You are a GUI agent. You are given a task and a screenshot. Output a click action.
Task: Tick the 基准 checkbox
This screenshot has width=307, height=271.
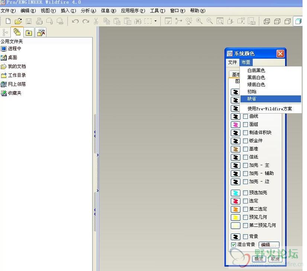pyautogui.click(x=245, y=149)
